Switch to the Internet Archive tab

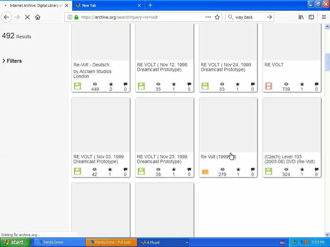click(36, 5)
